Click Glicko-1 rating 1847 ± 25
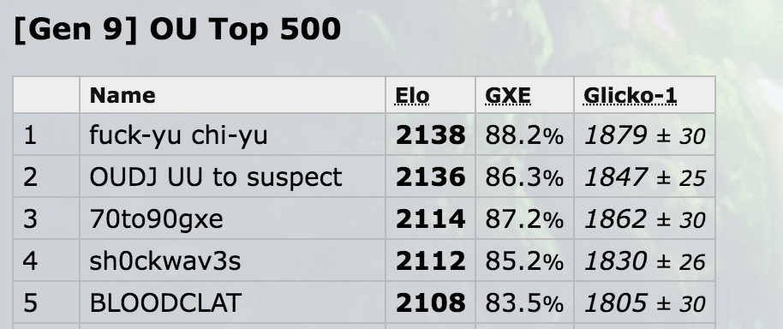This screenshot has height=329, width=783. (645, 177)
